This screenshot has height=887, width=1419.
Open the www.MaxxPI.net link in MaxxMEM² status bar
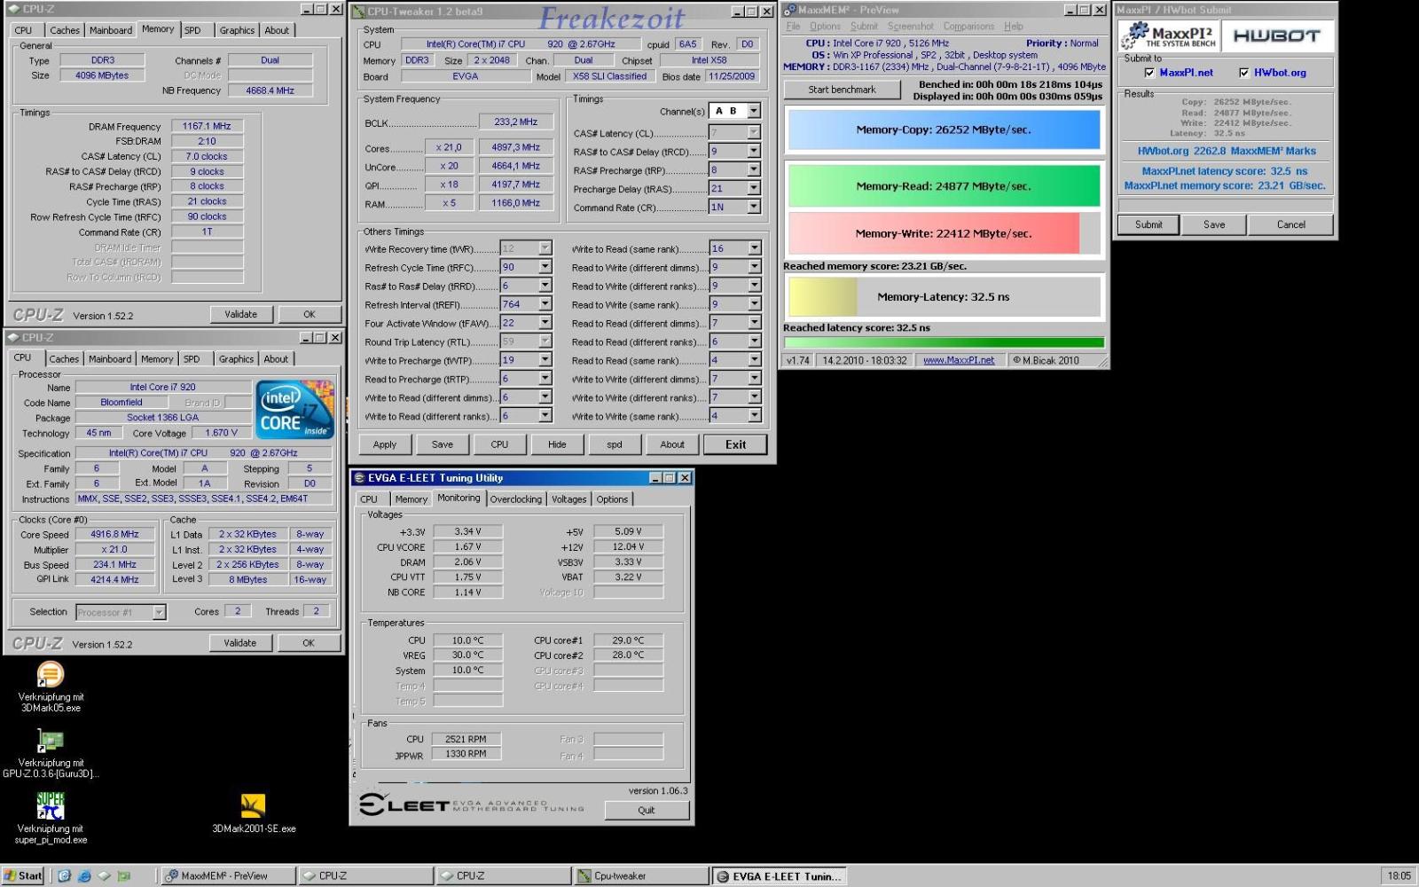click(x=959, y=360)
